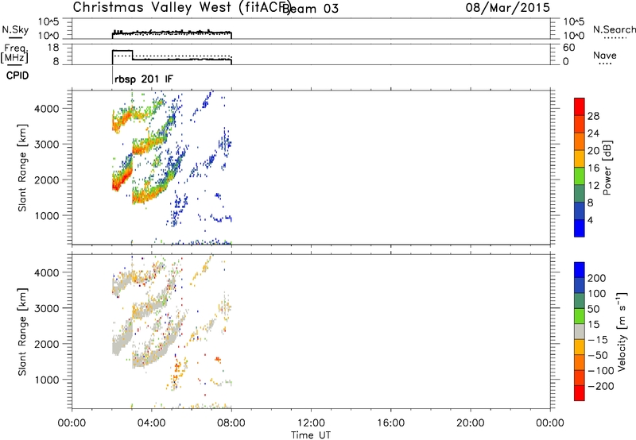Click the '4' tick on the Power scale
The image size is (636, 440).
[x=590, y=220]
